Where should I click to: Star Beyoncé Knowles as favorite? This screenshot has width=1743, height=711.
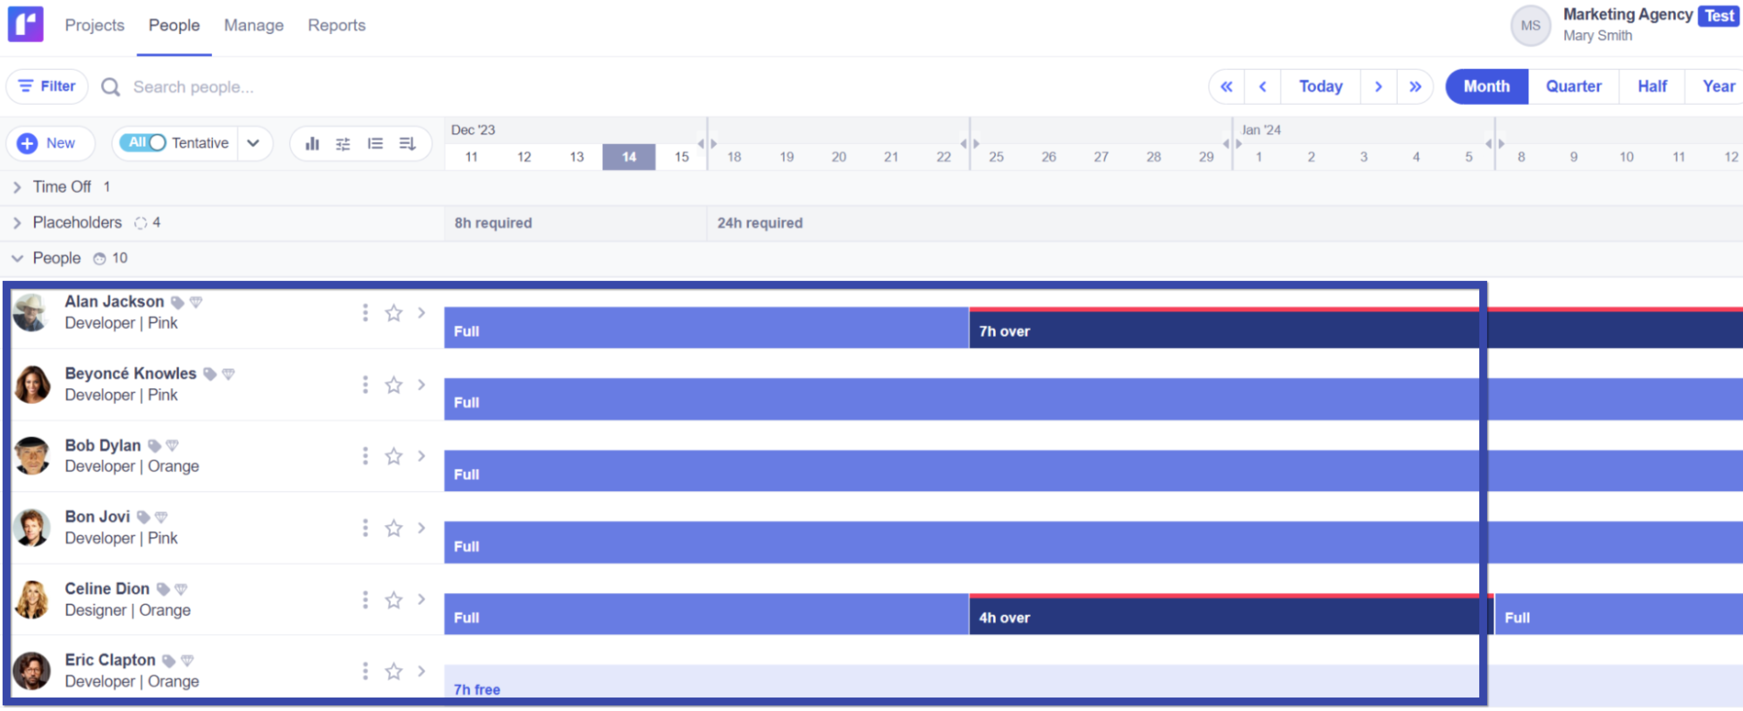(x=394, y=385)
